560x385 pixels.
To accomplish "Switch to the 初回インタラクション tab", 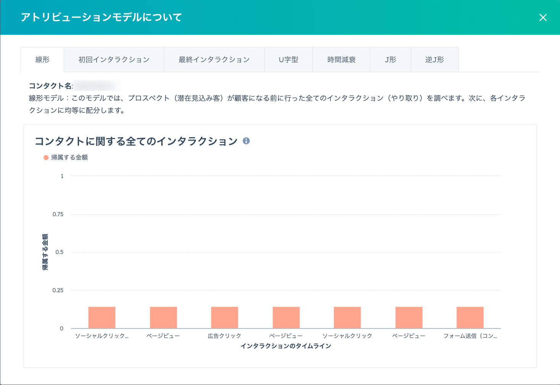I will tap(114, 60).
